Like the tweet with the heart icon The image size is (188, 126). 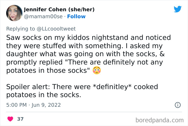tap(10, 119)
